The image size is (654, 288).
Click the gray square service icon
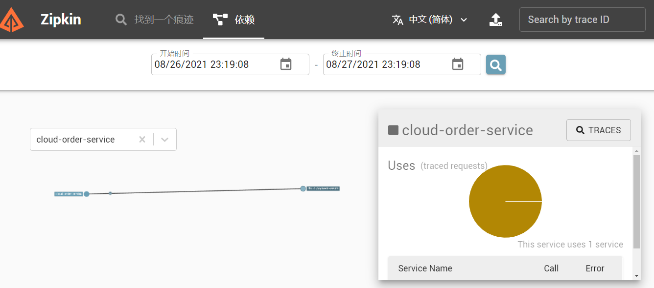click(x=393, y=130)
